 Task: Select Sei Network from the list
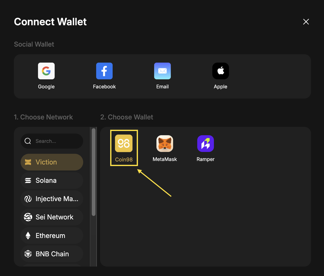click(x=52, y=217)
